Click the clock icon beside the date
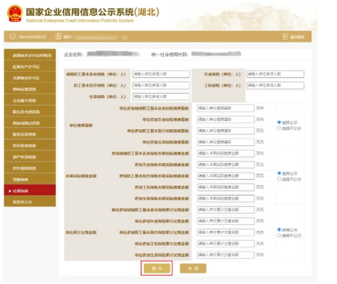The height and width of the screenshot is (284, 337). [13, 37]
